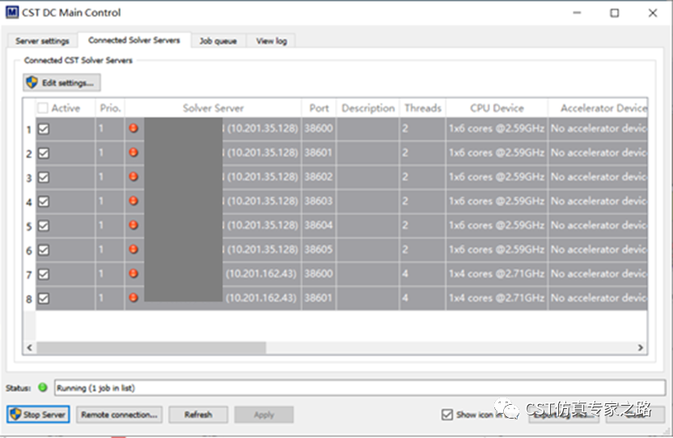Click the green Status indicator light
The image size is (673, 438).
point(43,387)
